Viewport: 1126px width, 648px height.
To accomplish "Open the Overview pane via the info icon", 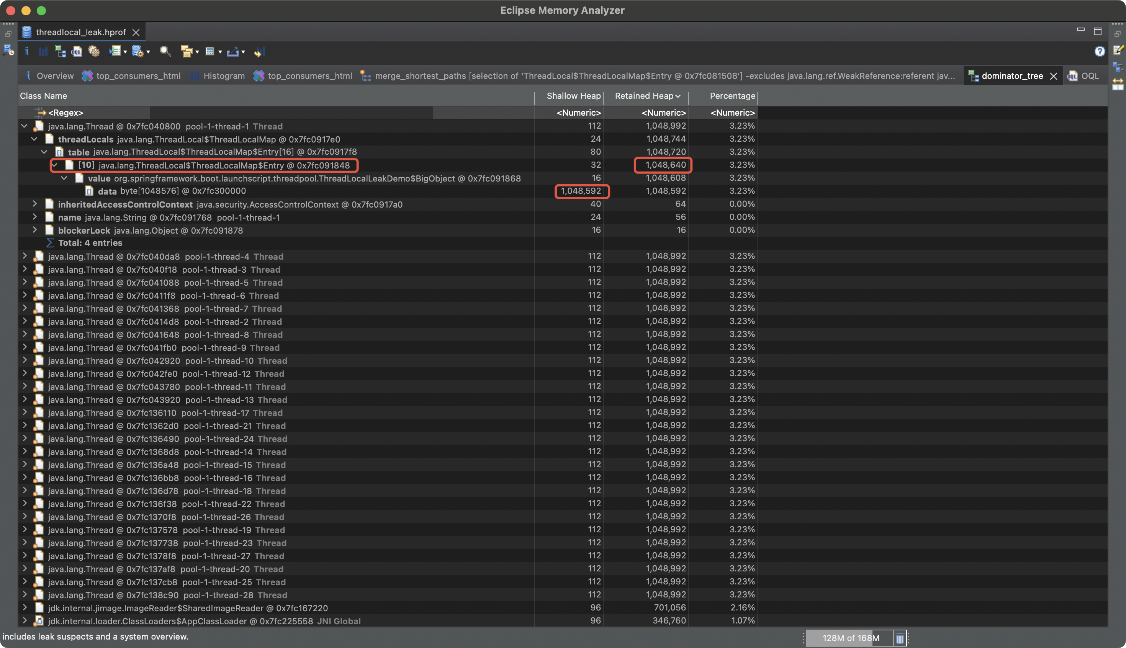I will [x=27, y=52].
